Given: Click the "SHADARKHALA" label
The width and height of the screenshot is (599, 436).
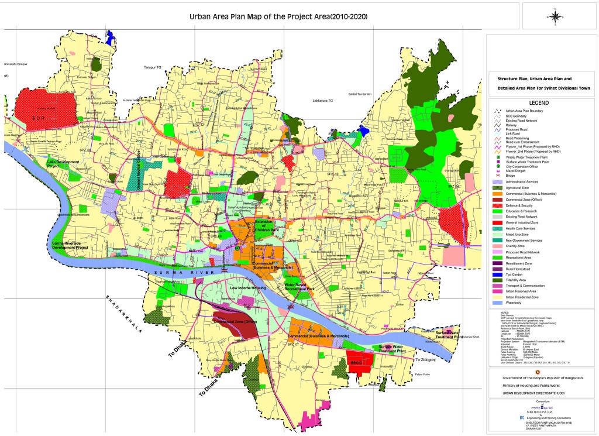Looking at the screenshot, I should 123,314.
